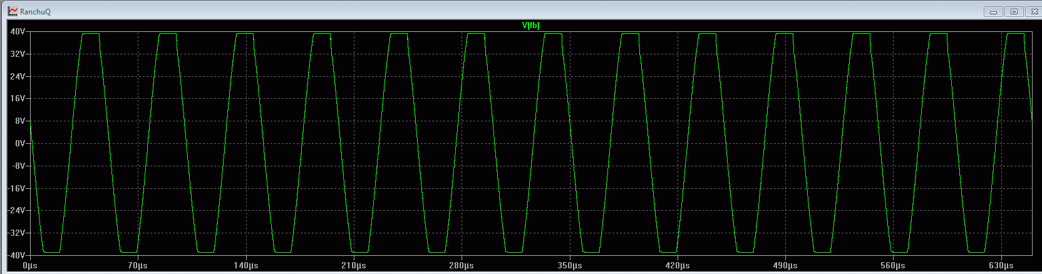Click the 560µs time axis label
1042x274 pixels.
[893, 266]
